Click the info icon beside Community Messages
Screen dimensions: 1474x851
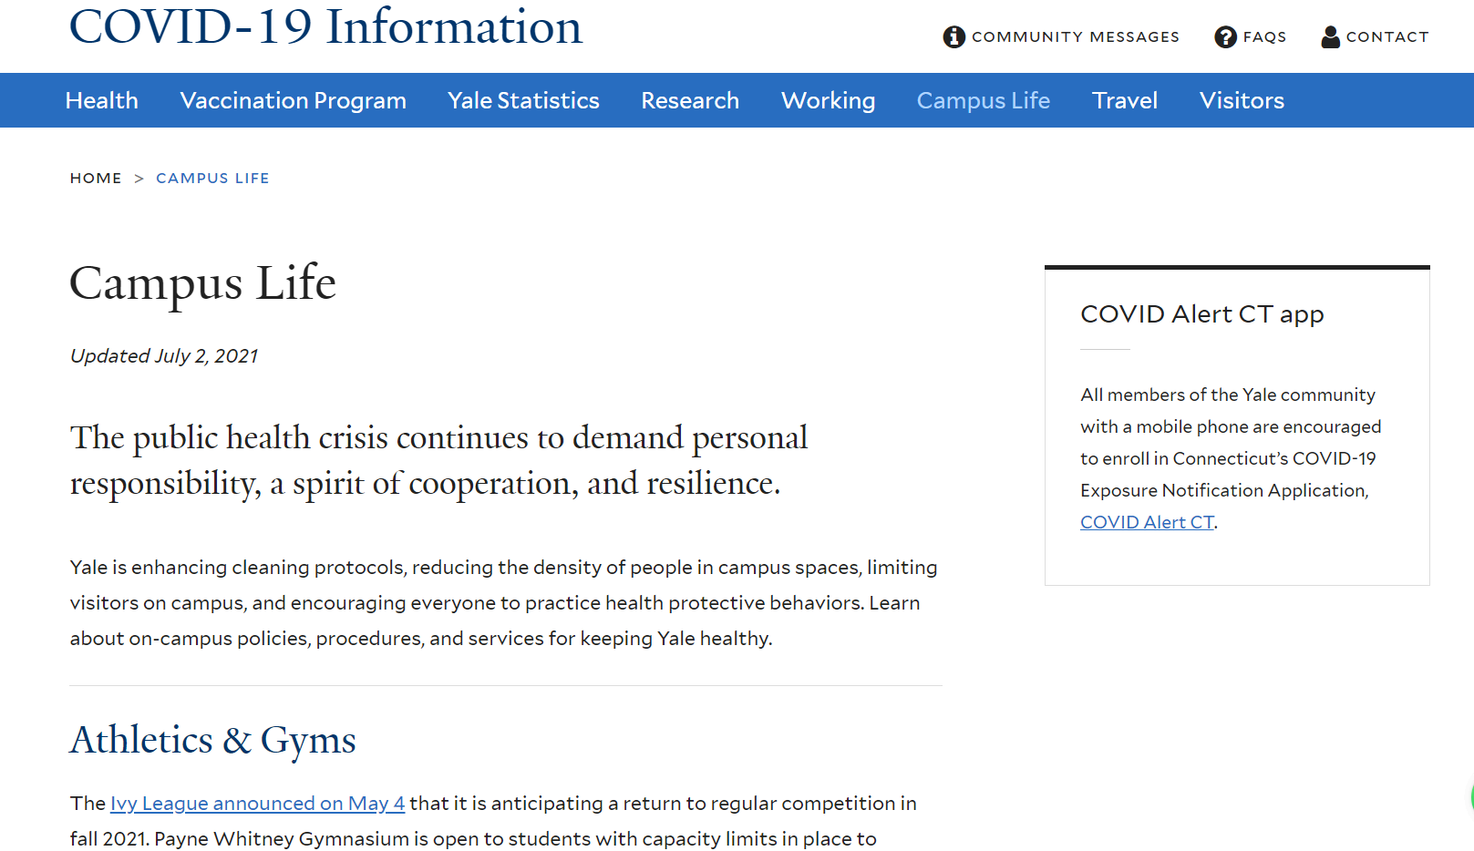coord(953,36)
